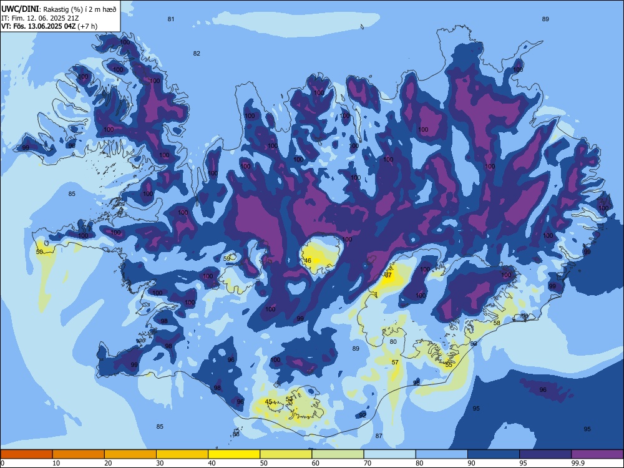Click the 10–20 orange legend swatch
This screenshot has height=468, width=624.
coord(79,454)
